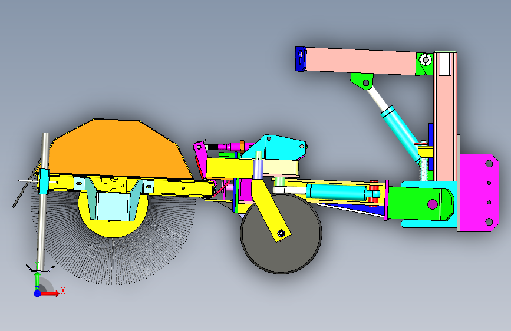Viewport: 511px width, 331px height.
Task: Click the green Y axis arrow of triad
Action: coord(38,280)
